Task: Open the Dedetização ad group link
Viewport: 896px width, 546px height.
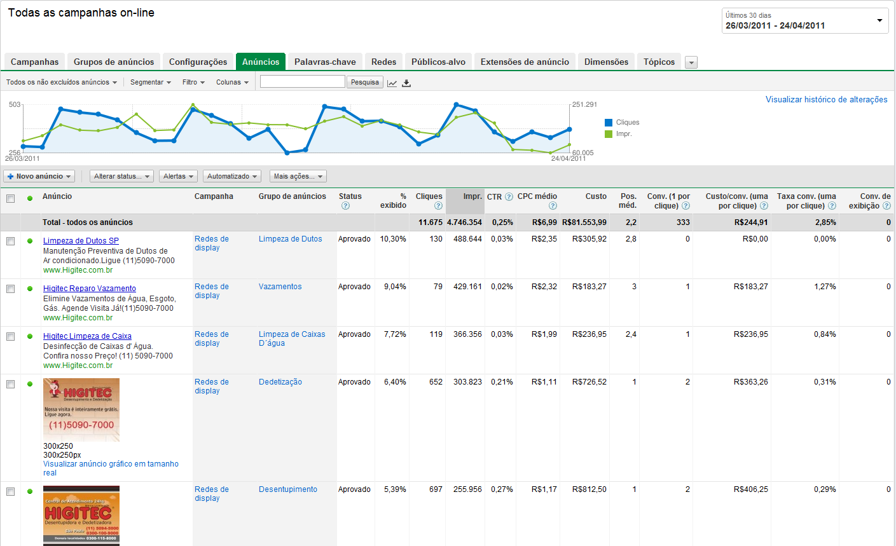Action: (280, 382)
